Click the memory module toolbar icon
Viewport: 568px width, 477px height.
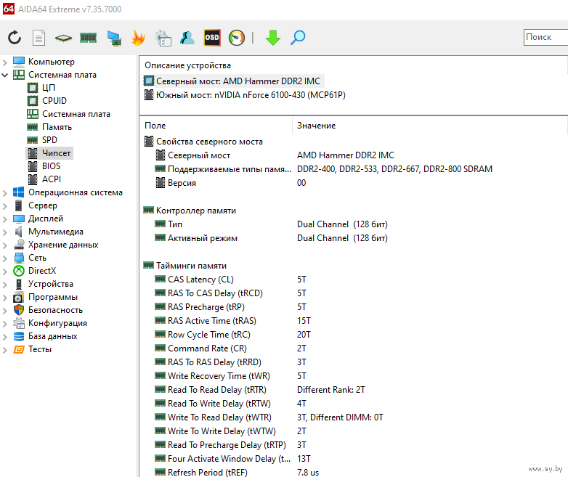(88, 37)
